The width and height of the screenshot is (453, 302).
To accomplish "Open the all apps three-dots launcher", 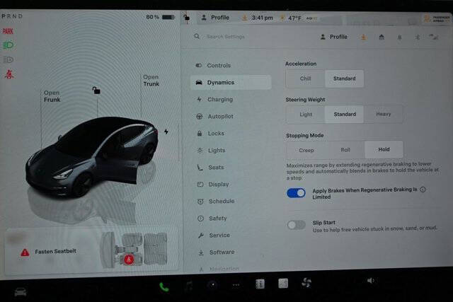I will click(x=236, y=285).
